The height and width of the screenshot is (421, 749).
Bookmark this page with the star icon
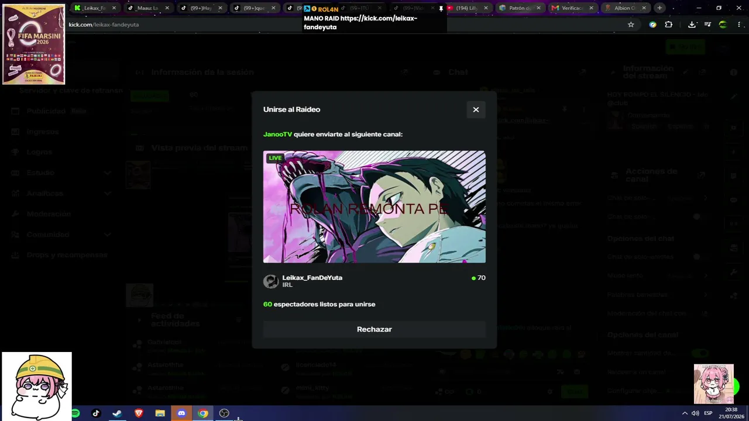tap(631, 25)
